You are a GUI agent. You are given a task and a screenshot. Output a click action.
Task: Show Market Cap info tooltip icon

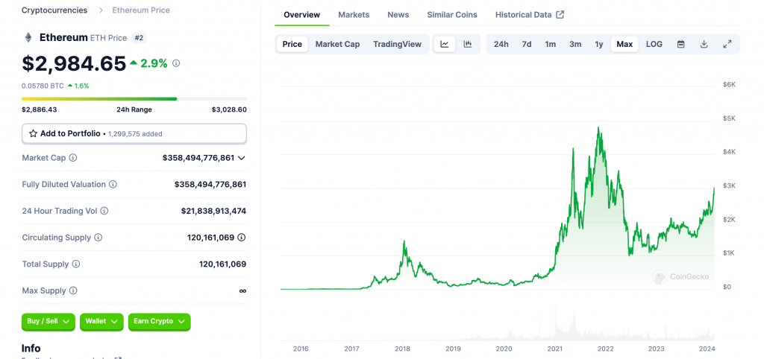click(73, 158)
